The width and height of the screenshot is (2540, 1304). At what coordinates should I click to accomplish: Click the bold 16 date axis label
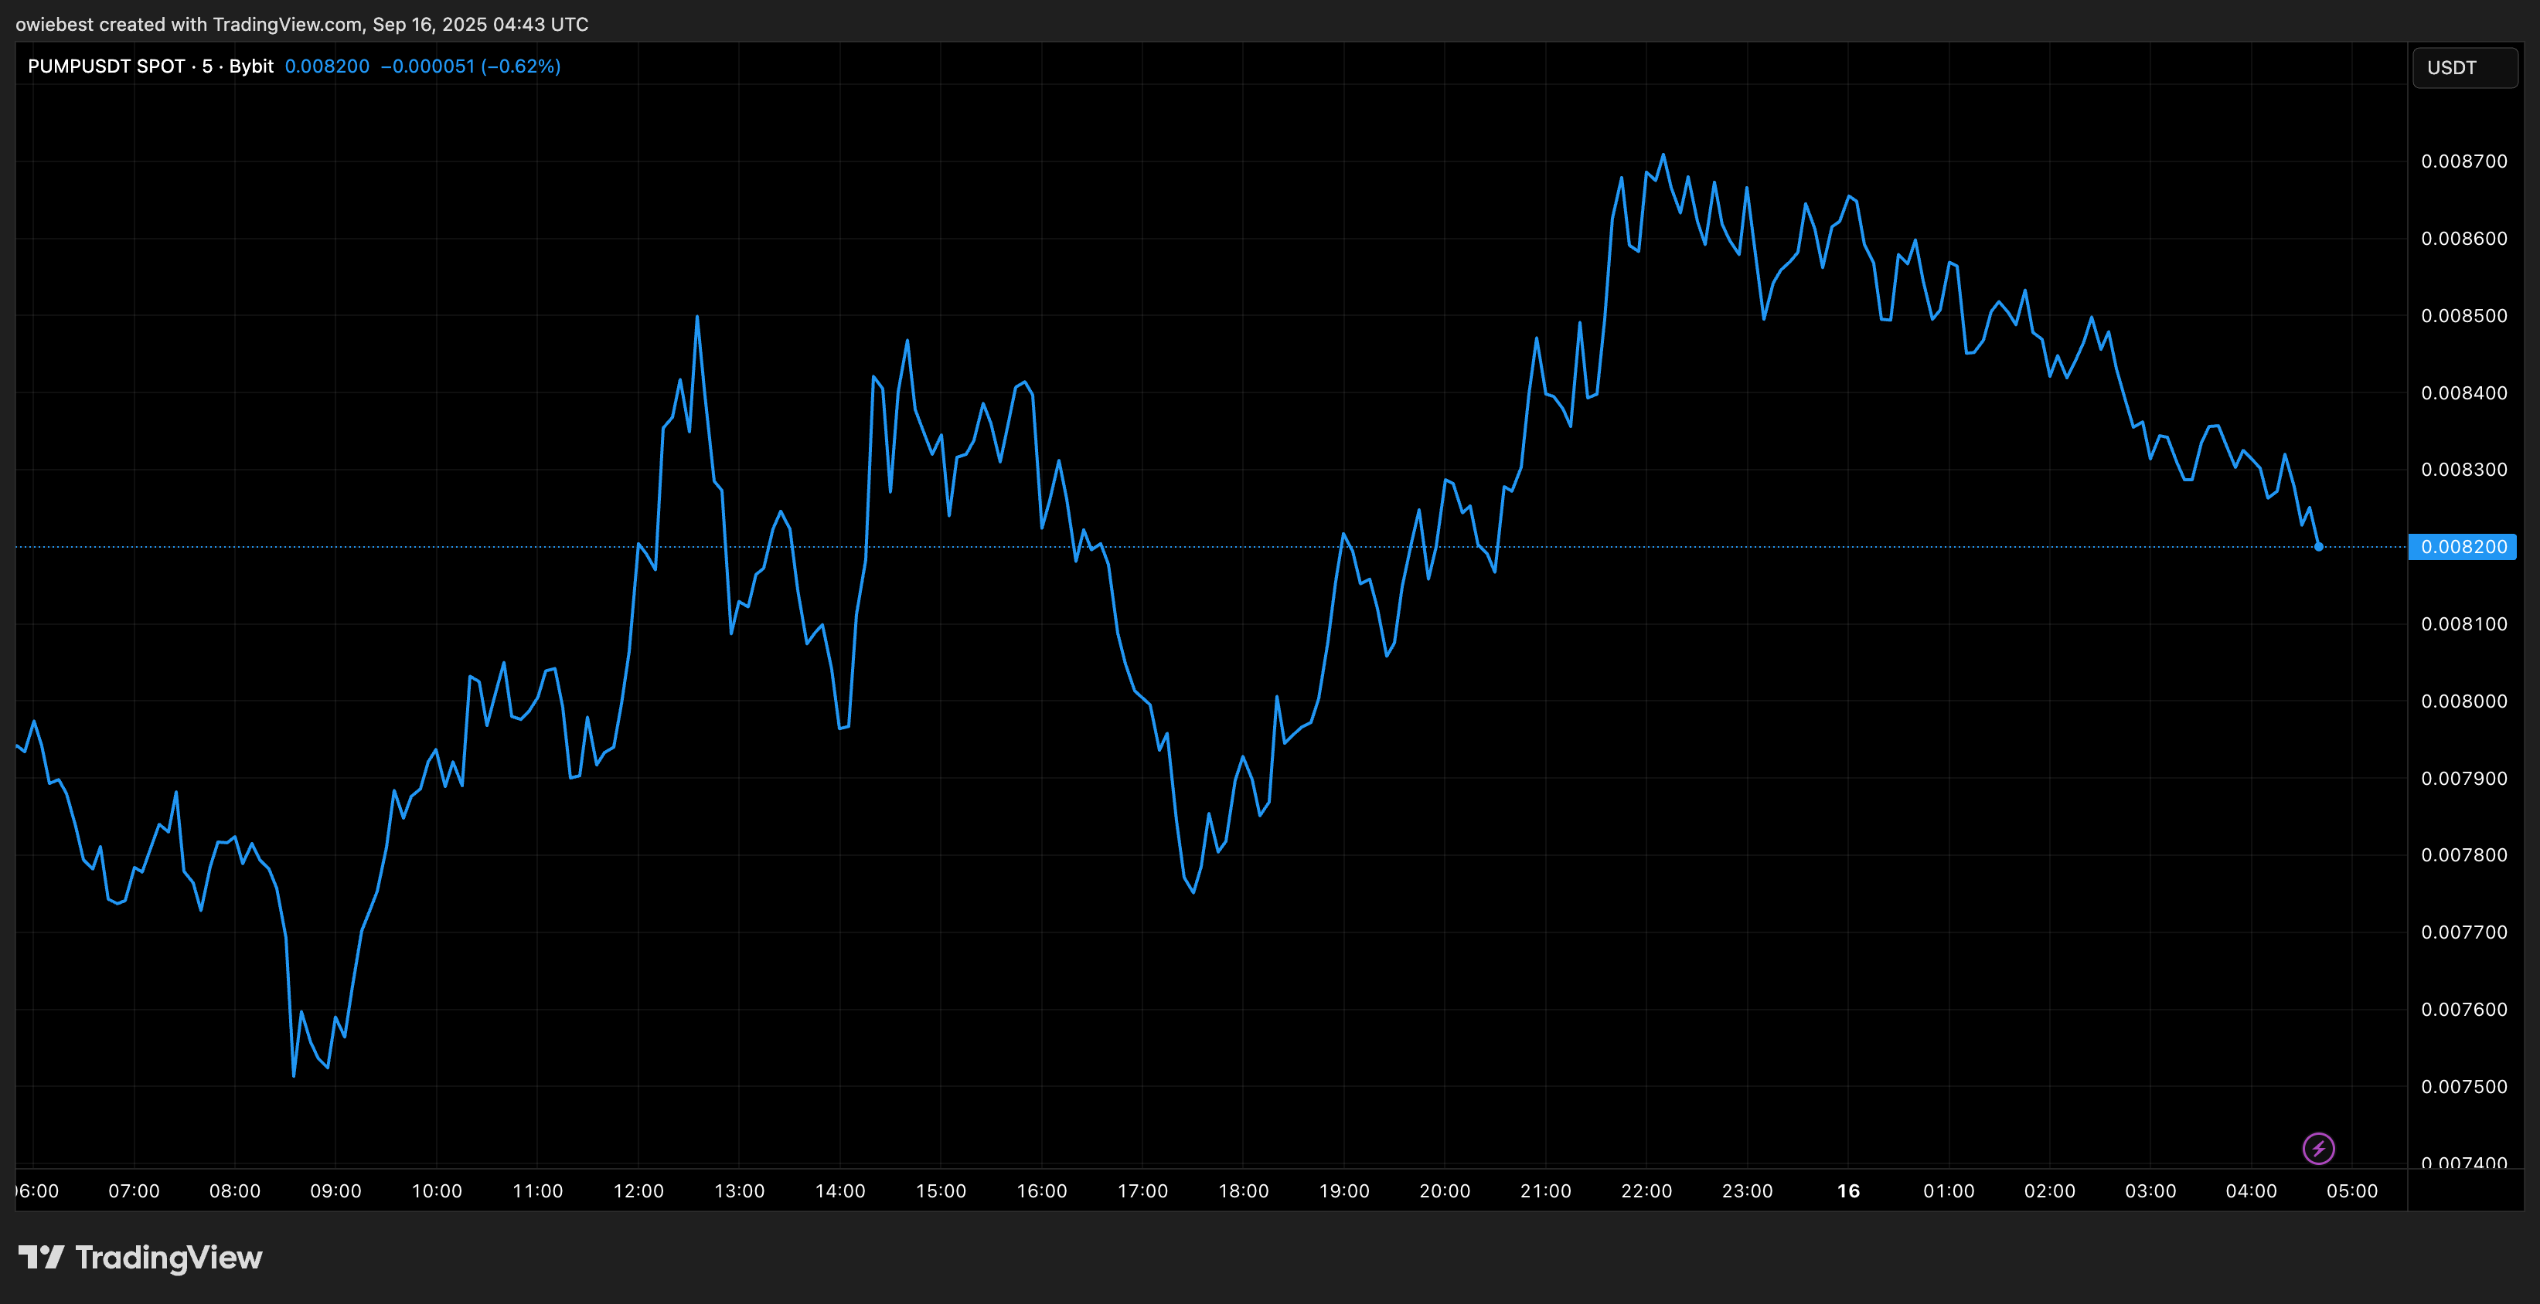1848,1190
